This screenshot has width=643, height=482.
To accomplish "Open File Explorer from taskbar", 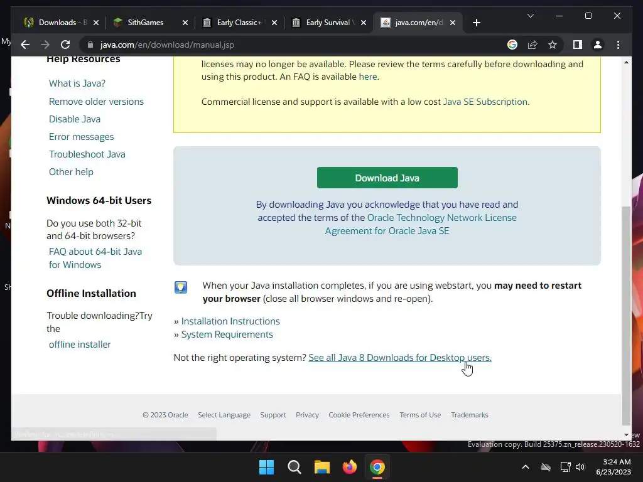I will (x=322, y=467).
